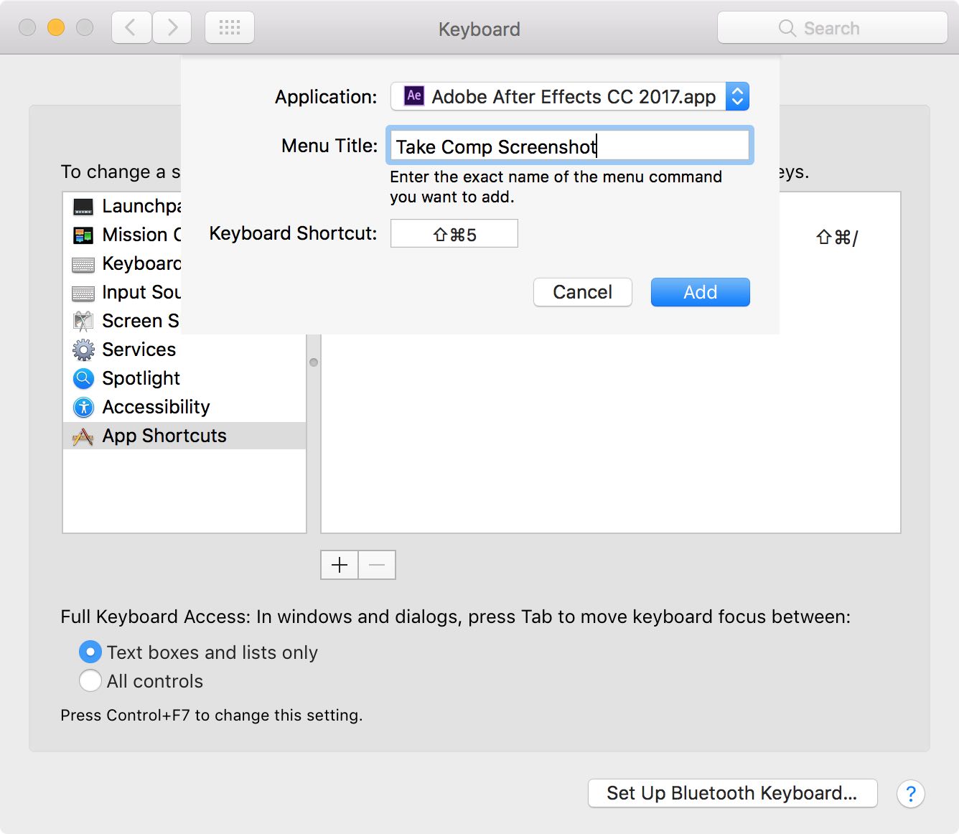
Task: Open the Application dropdown menu
Action: click(560, 96)
